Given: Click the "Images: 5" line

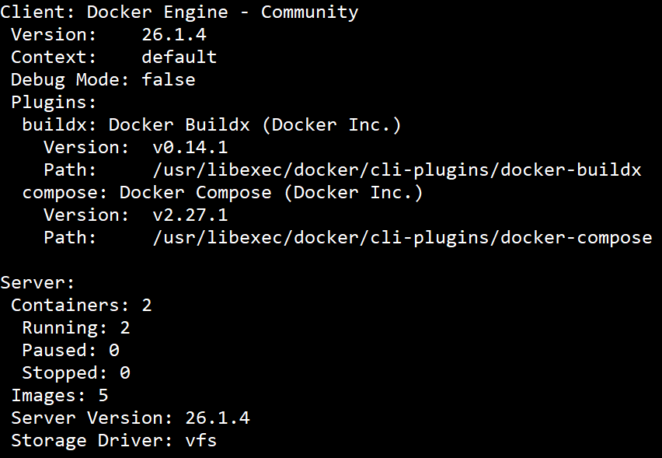Looking at the screenshot, I should coord(59,395).
